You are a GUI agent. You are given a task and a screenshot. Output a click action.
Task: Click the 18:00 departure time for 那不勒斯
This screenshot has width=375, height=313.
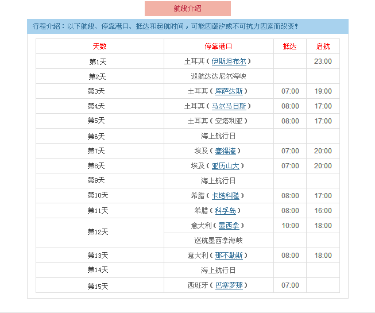click(x=323, y=256)
